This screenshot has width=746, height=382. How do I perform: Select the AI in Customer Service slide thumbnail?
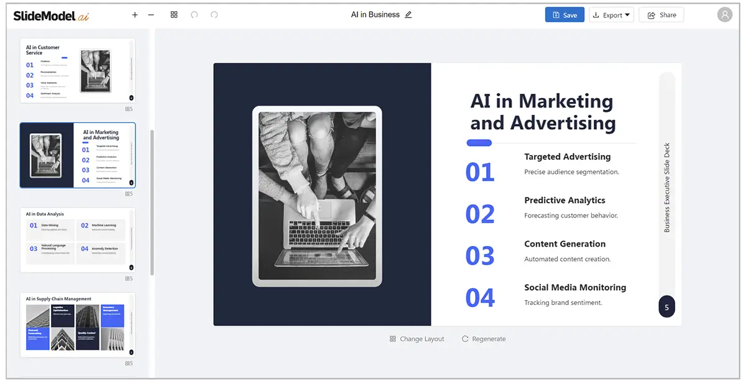[78, 71]
